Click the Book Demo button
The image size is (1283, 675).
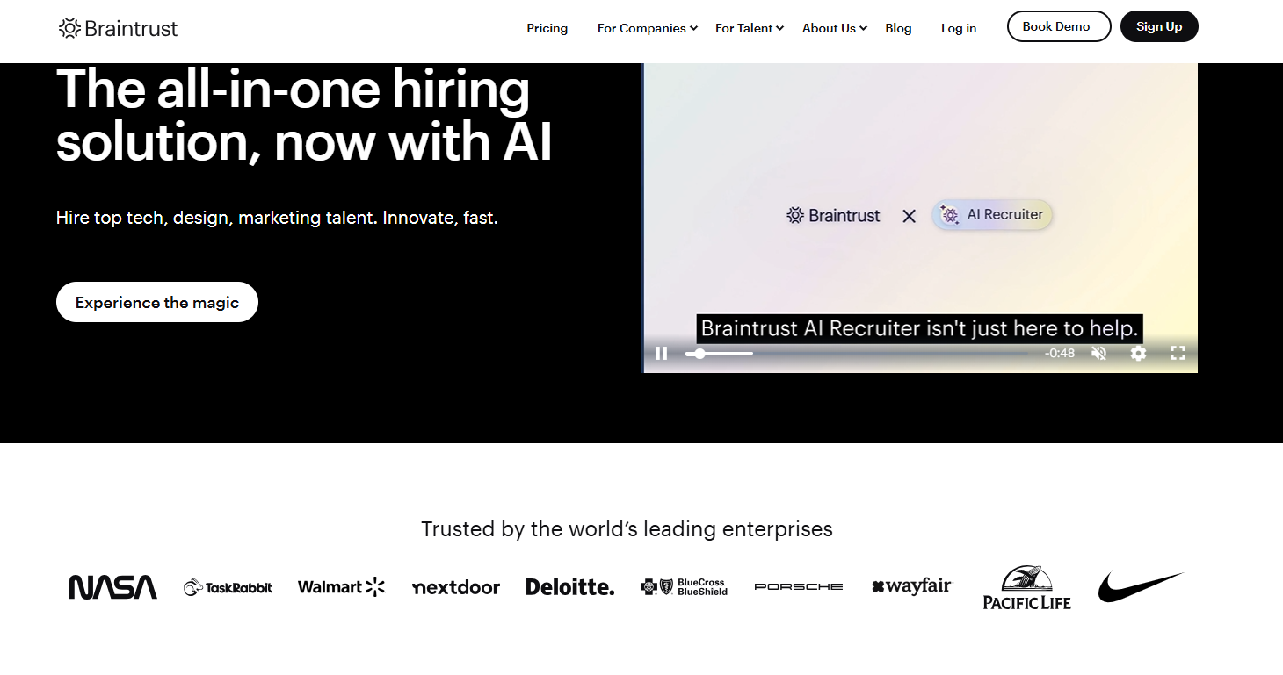(x=1059, y=26)
